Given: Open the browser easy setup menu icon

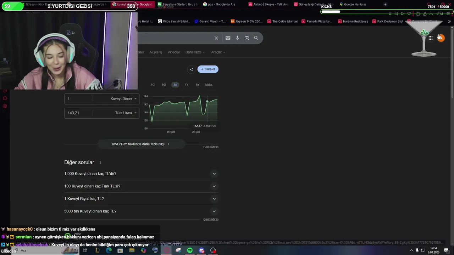Looking at the screenshot, I should [x=448, y=14].
